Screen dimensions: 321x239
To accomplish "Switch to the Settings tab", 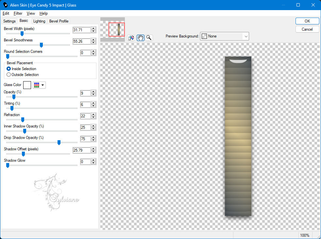I will tap(9, 21).
